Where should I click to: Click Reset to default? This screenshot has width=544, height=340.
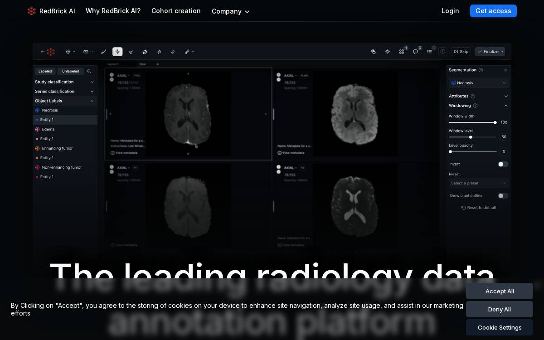tap(479, 208)
